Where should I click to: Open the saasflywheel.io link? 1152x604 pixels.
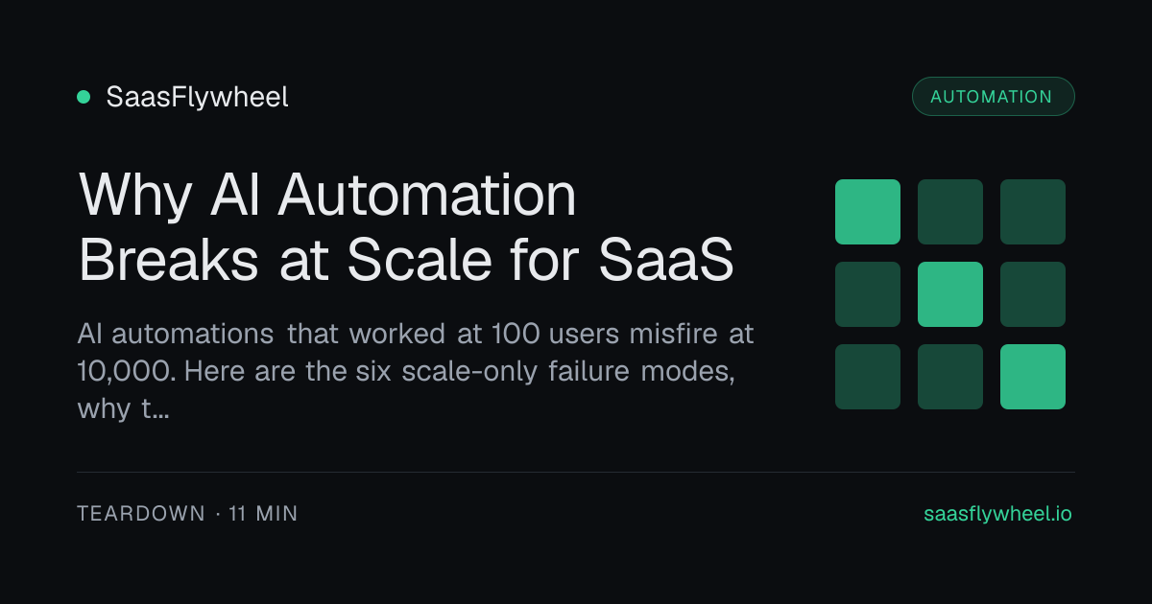997,514
